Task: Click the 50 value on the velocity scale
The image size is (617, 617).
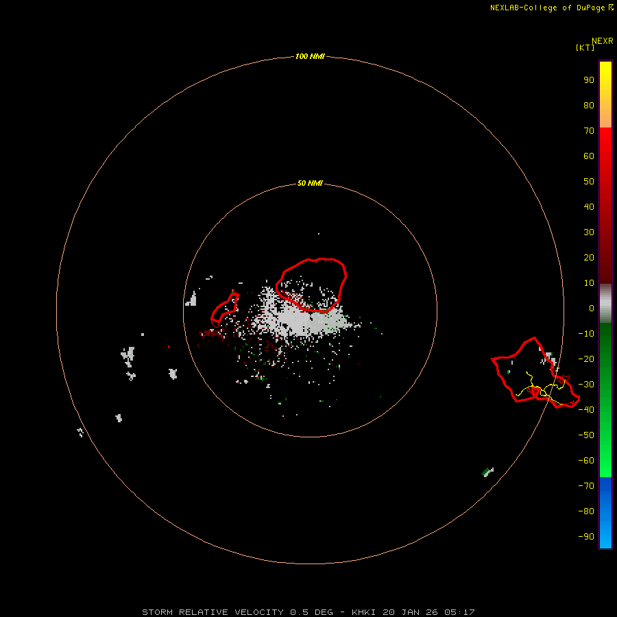Action: [x=589, y=182]
